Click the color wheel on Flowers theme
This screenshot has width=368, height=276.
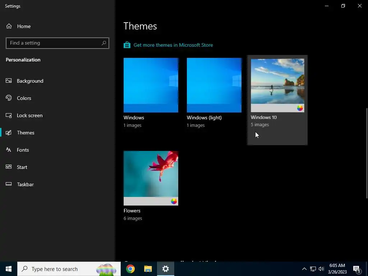point(174,201)
